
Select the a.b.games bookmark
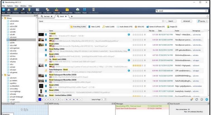pos(13,72)
